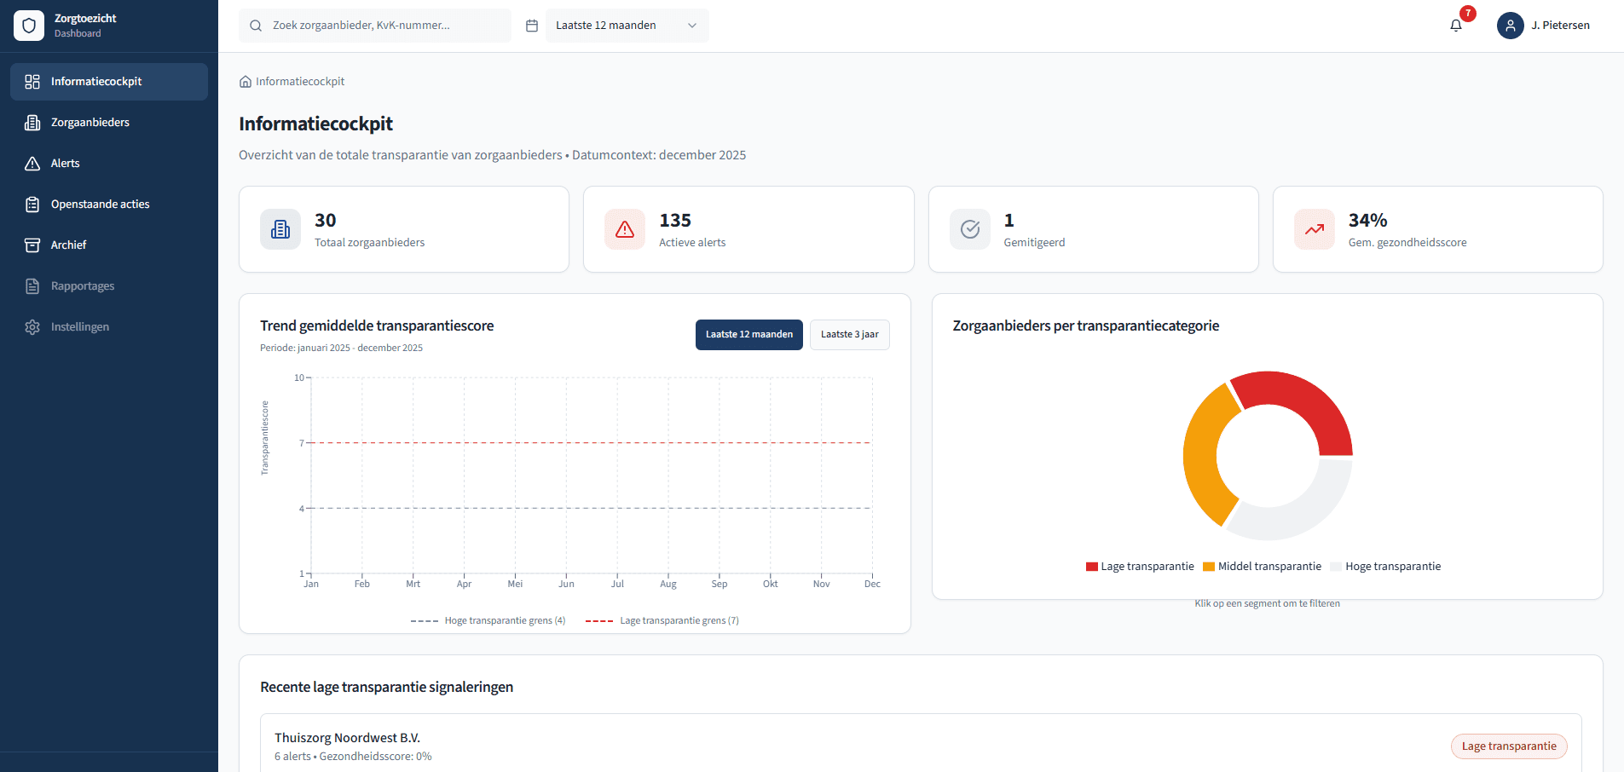Click the Zorgtoezicht shield logo
The height and width of the screenshot is (772, 1624).
coord(29,26)
